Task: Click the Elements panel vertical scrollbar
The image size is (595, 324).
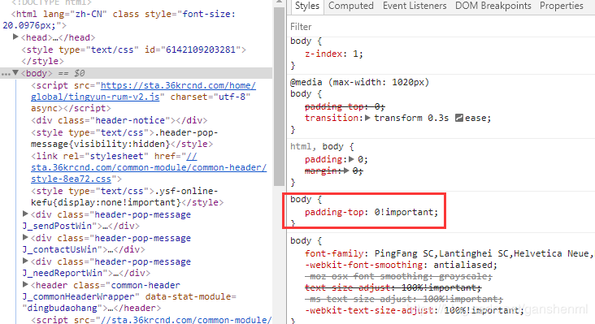Action: [x=280, y=97]
